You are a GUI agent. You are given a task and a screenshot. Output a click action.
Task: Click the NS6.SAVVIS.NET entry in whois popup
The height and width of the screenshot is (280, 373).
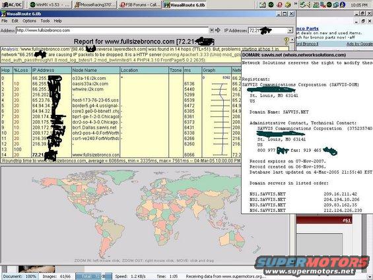(267, 211)
